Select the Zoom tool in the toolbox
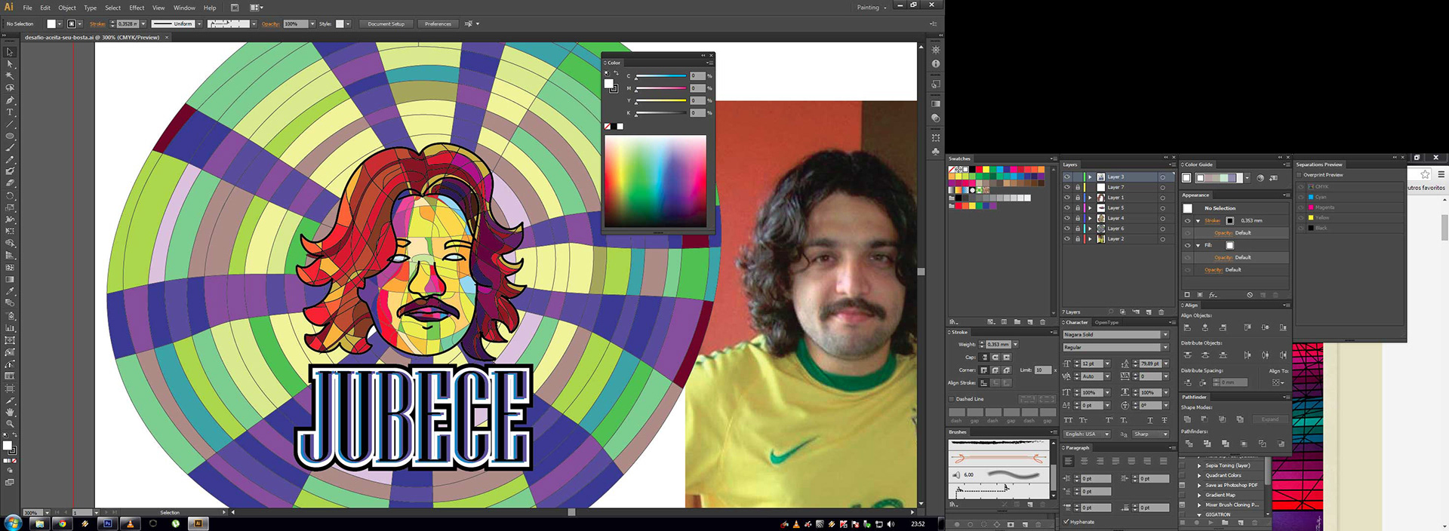Viewport: 1449px width, 531px height. [10, 424]
